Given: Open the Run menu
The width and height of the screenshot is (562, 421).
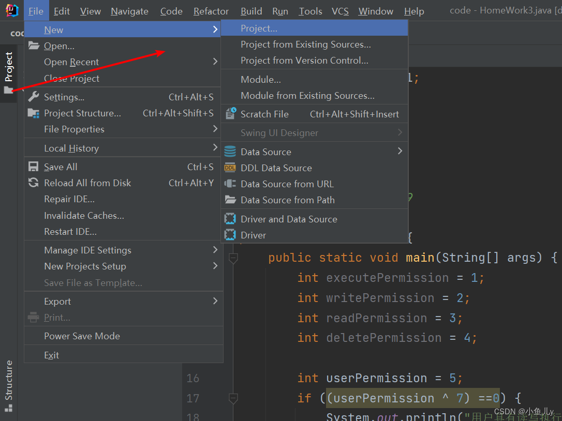Looking at the screenshot, I should click(x=280, y=11).
